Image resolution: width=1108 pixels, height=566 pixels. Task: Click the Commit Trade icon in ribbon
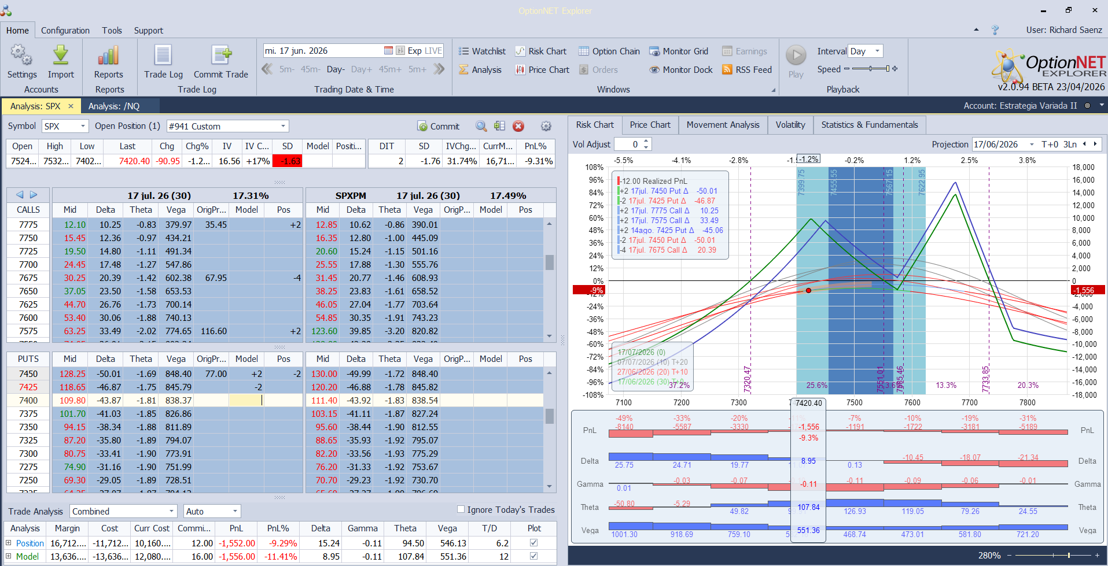[221, 56]
